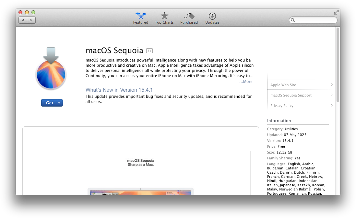
Task: Click the forward navigation arrow
Action: (x=31, y=20)
